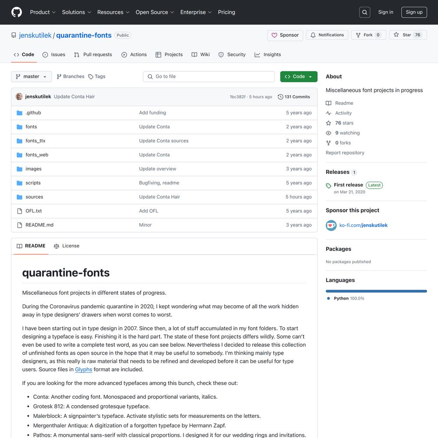
Task: Click the GitHub logo home icon
Action: point(17,12)
